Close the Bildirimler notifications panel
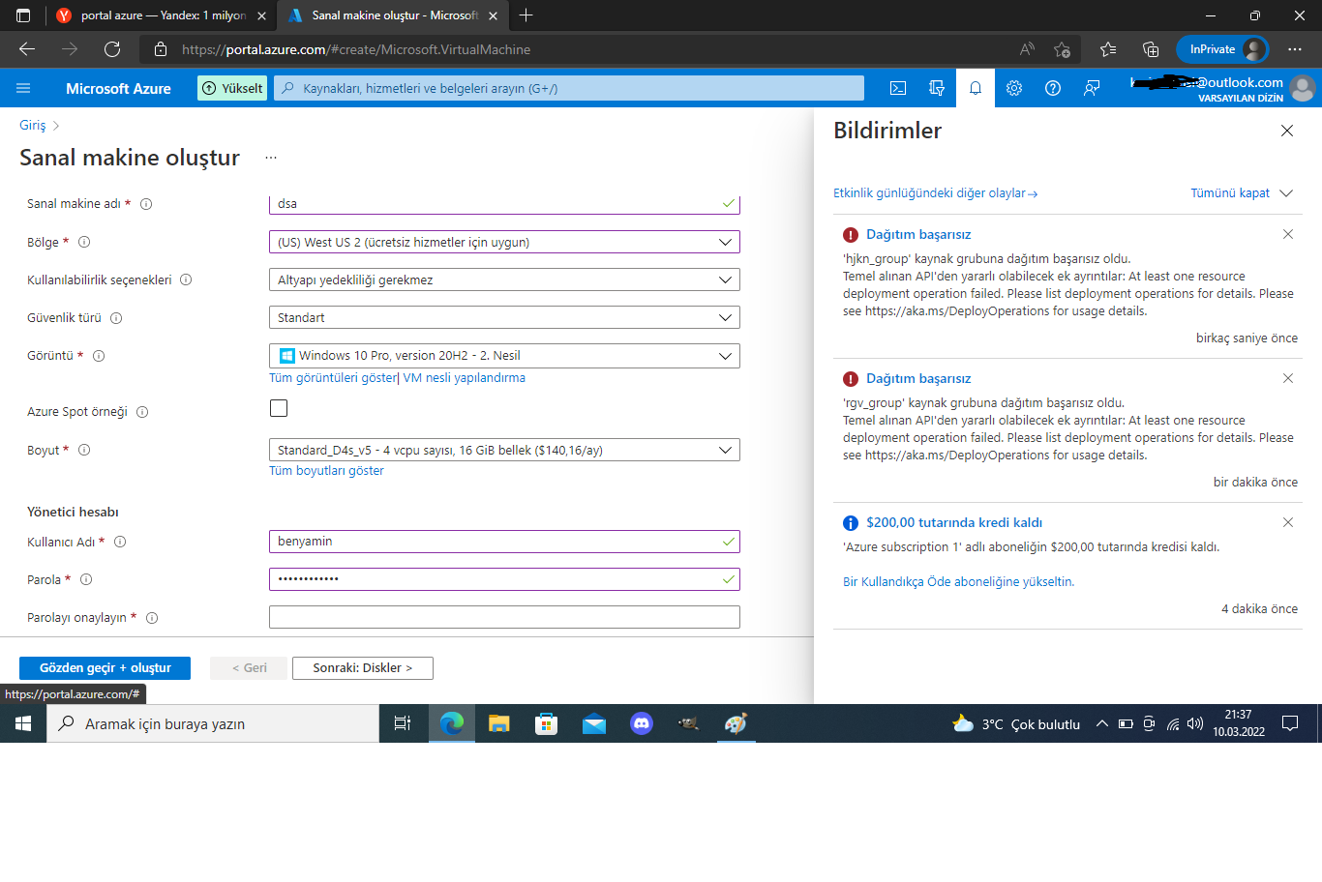1322x882 pixels. [1287, 131]
